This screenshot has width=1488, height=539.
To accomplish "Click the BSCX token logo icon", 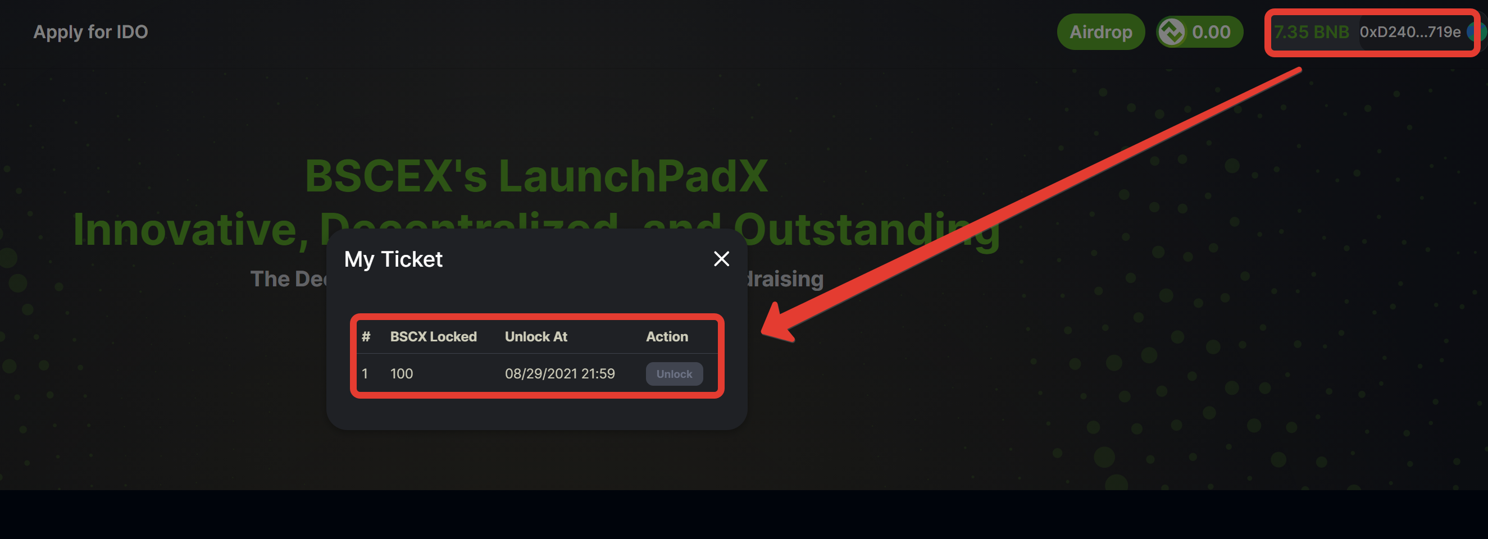I will (x=1171, y=32).
